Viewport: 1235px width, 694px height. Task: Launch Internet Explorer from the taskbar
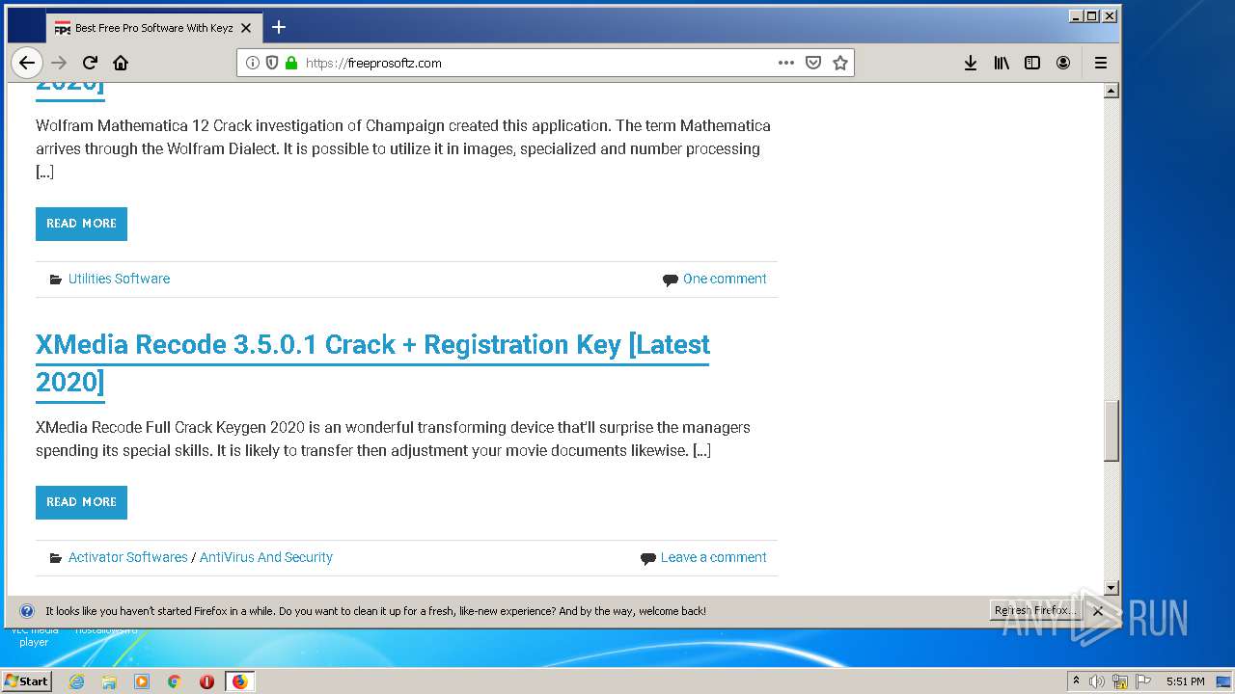tap(77, 681)
